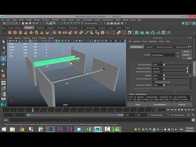Click the new scene icon
Viewport: 196px width, 147px height.
23,23
